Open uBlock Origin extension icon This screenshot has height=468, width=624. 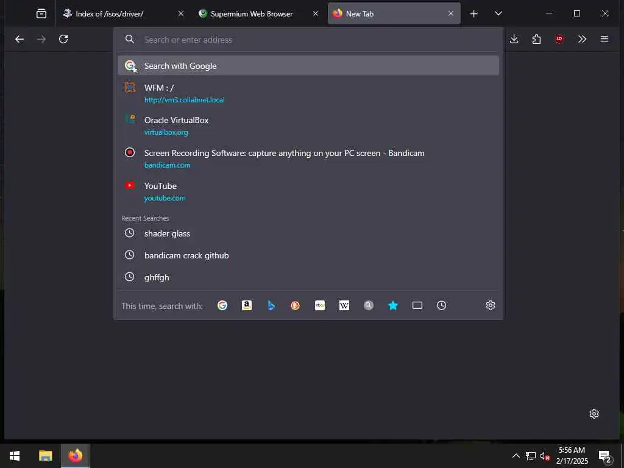[x=559, y=39]
